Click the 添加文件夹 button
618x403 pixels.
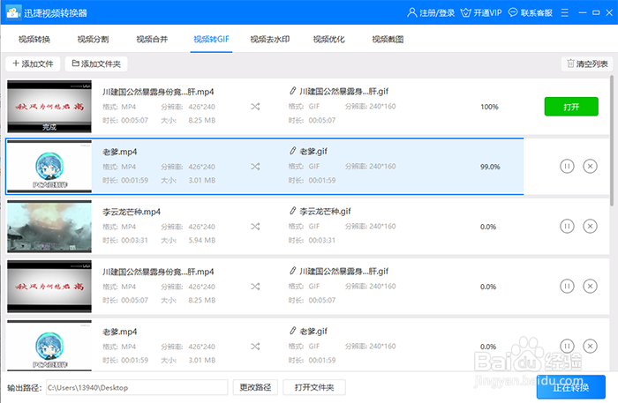(x=96, y=63)
